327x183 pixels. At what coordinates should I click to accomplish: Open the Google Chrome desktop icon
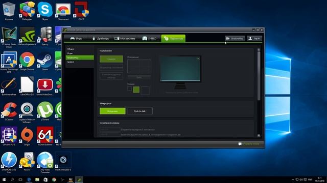[x=27, y=61]
